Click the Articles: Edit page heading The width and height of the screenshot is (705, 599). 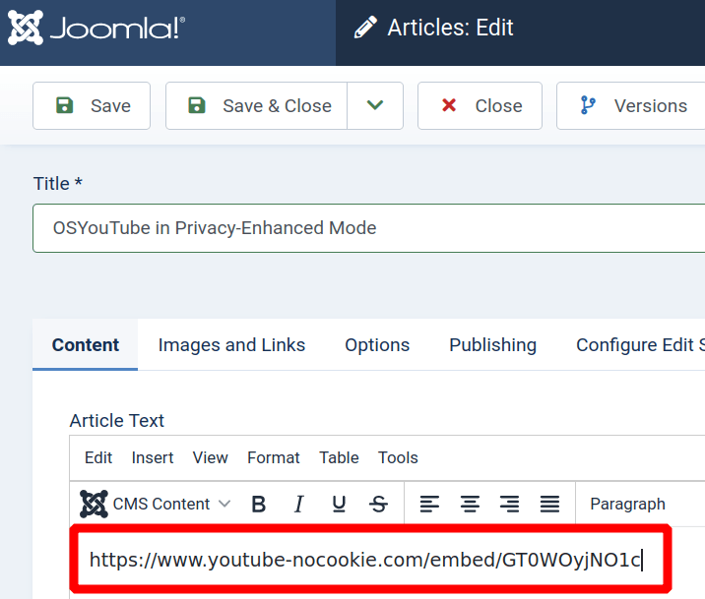450,28
